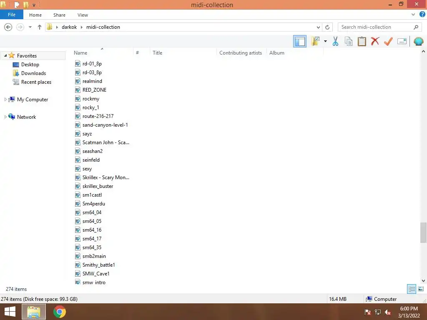
Task: Click the Help question mark icon
Action: [x=422, y=15]
